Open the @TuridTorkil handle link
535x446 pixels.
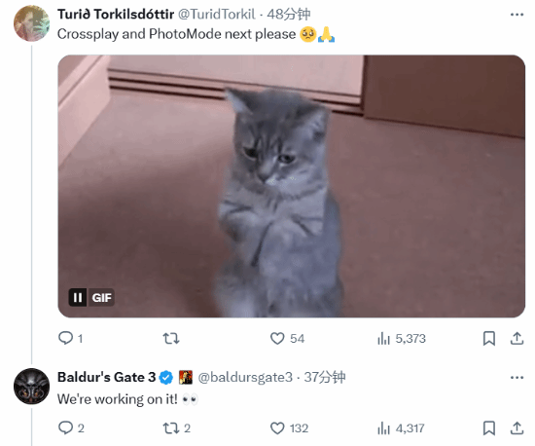[x=216, y=15]
